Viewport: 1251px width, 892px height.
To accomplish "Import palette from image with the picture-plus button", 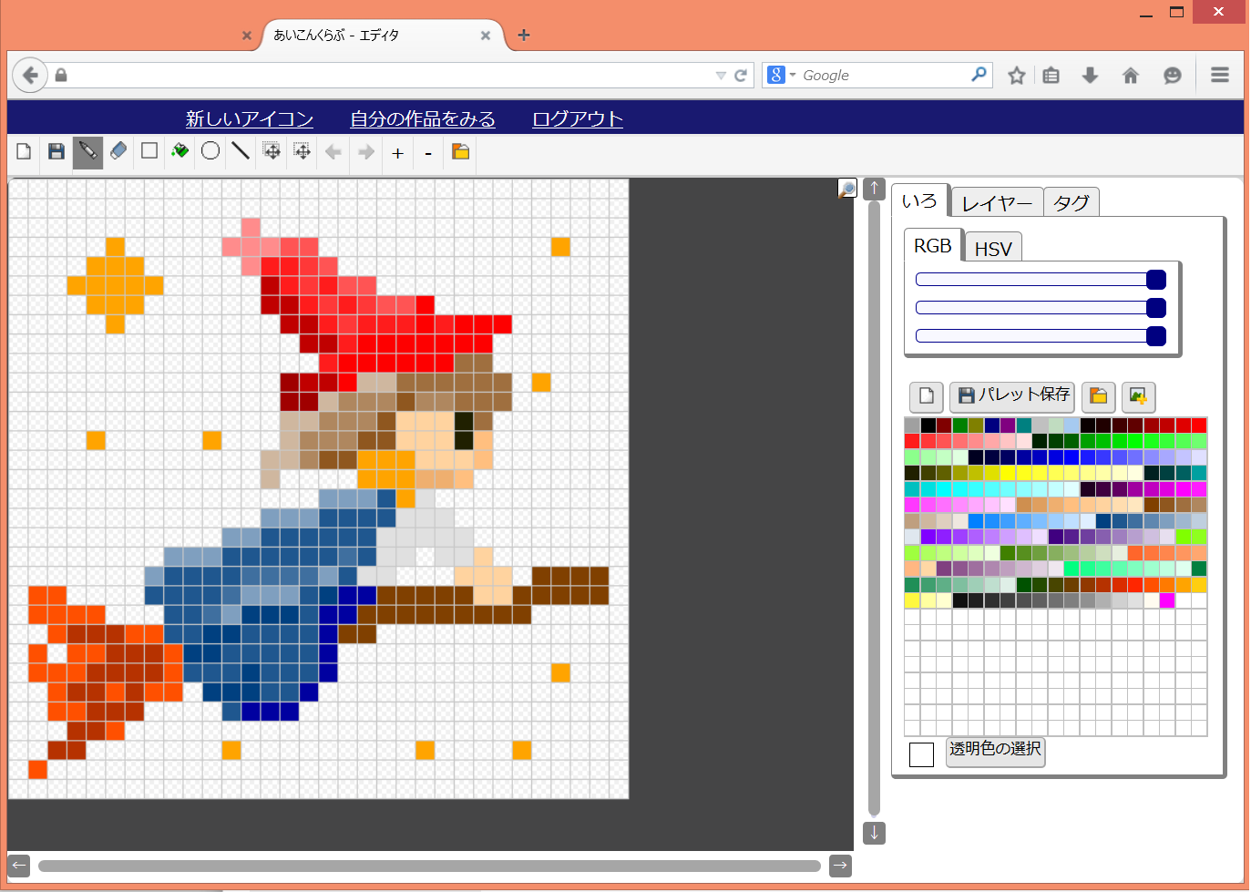I will click(1139, 396).
